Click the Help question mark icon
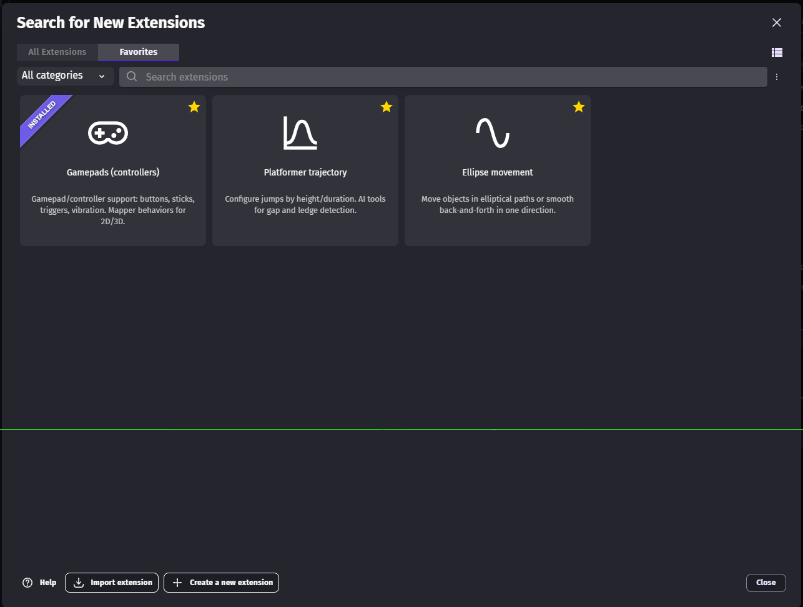 [27, 583]
